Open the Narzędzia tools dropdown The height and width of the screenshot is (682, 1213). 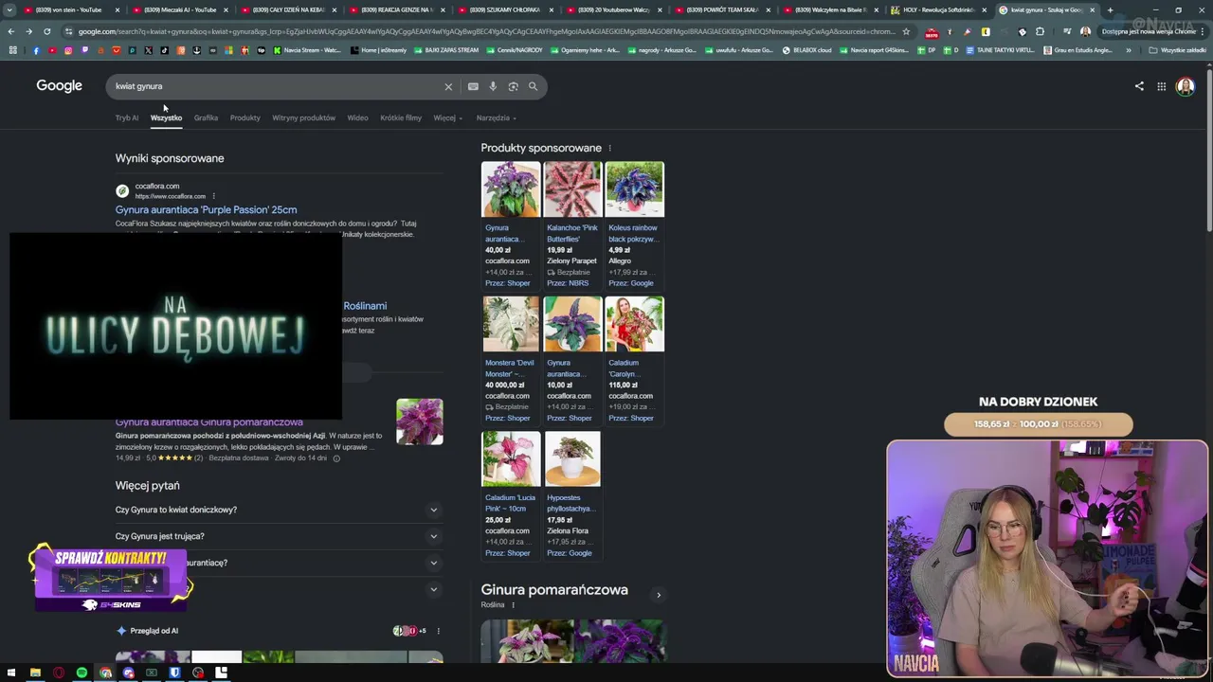[496, 118]
